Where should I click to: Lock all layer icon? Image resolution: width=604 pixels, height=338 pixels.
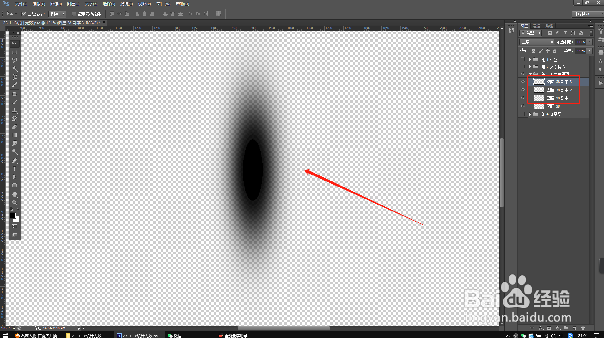[x=554, y=50]
